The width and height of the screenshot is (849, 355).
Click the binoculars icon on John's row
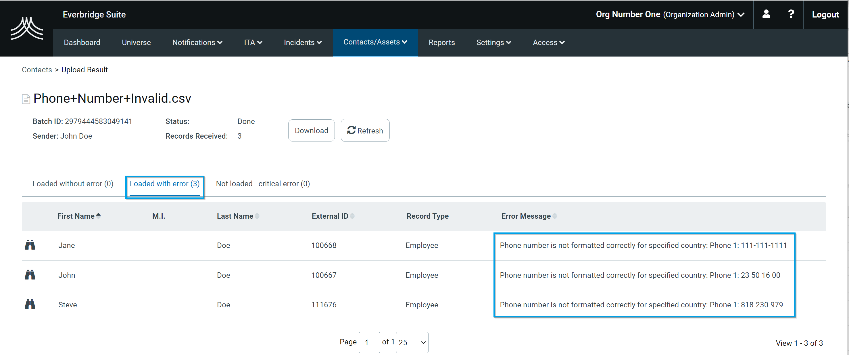(x=30, y=275)
